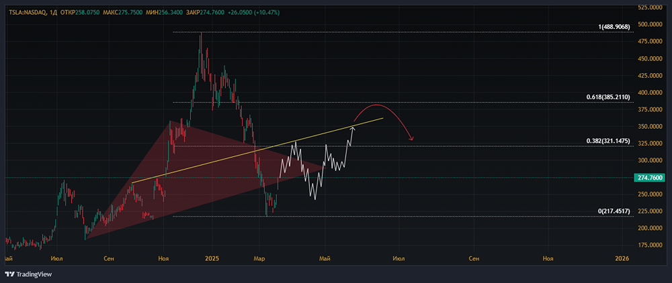Screen dimensions: 672x283
Task: Click the 450.0000 price axis label
Action: [x=650, y=58]
